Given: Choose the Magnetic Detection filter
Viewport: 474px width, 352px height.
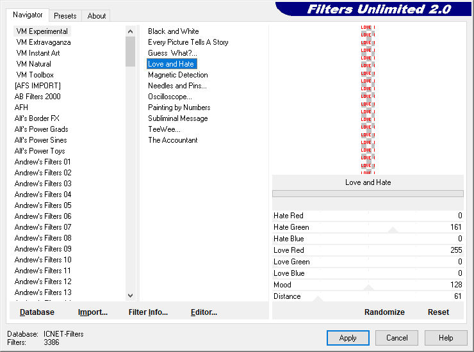Looking at the screenshot, I should (x=178, y=75).
